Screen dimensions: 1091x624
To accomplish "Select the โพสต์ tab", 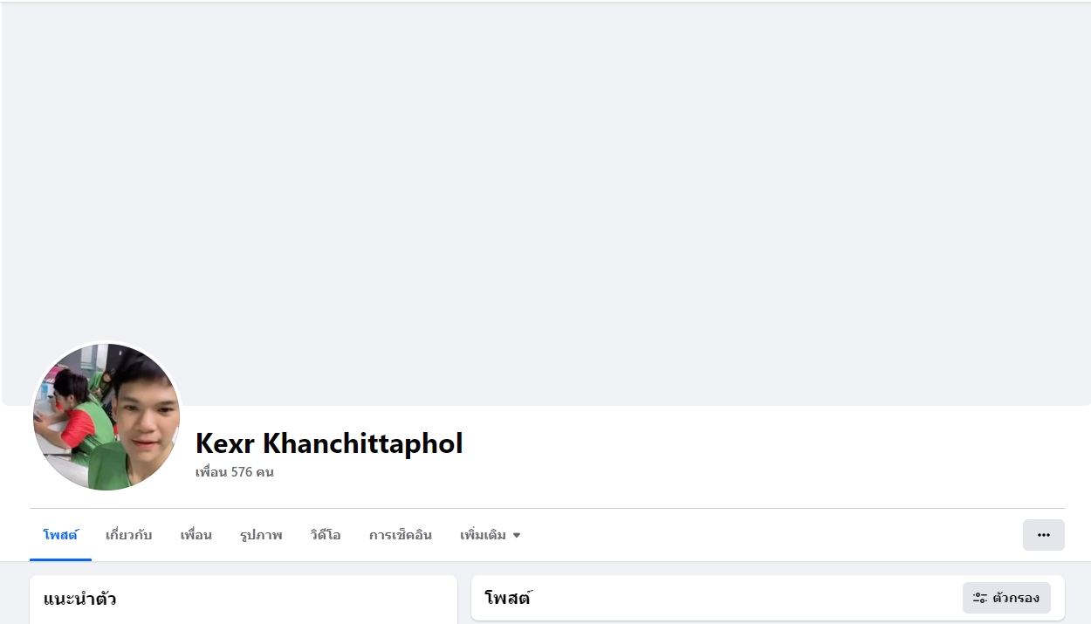I will click(x=60, y=535).
